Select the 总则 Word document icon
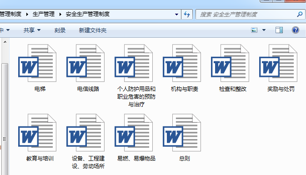 pyautogui.click(x=182, y=133)
